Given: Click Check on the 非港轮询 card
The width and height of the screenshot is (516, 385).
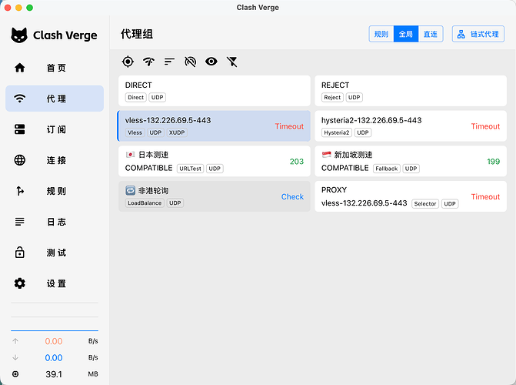Looking at the screenshot, I should point(292,197).
